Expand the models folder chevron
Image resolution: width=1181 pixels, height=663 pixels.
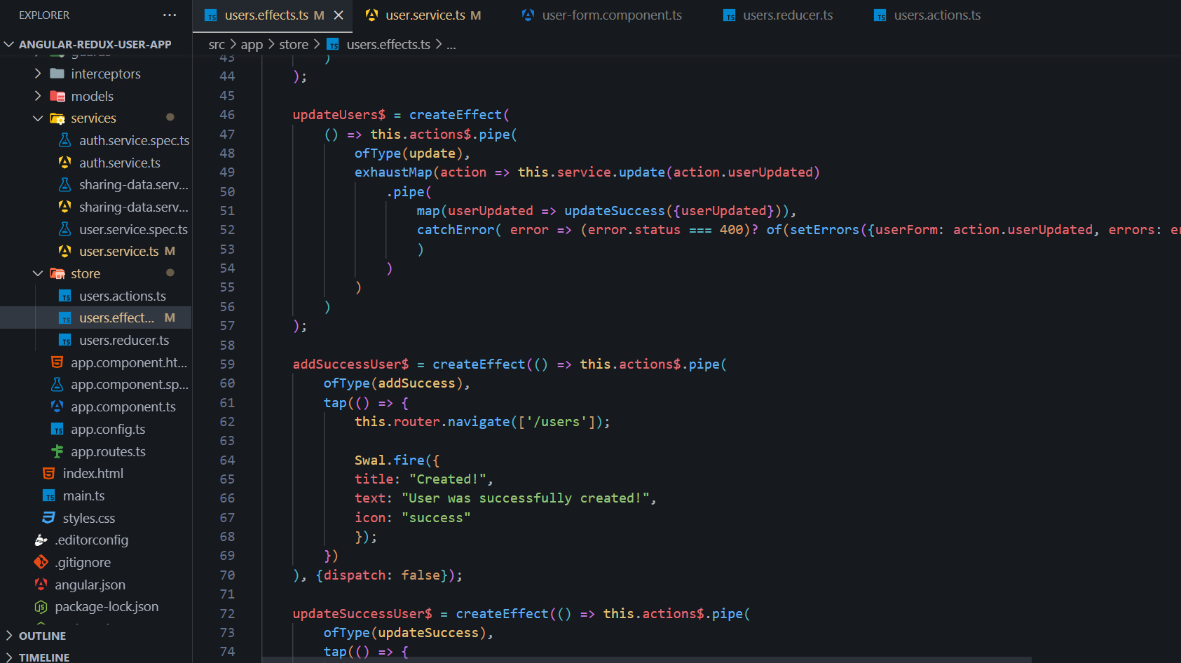(38, 96)
